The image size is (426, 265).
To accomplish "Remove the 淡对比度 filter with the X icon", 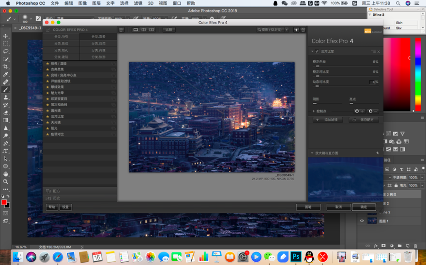I will click(379, 52).
